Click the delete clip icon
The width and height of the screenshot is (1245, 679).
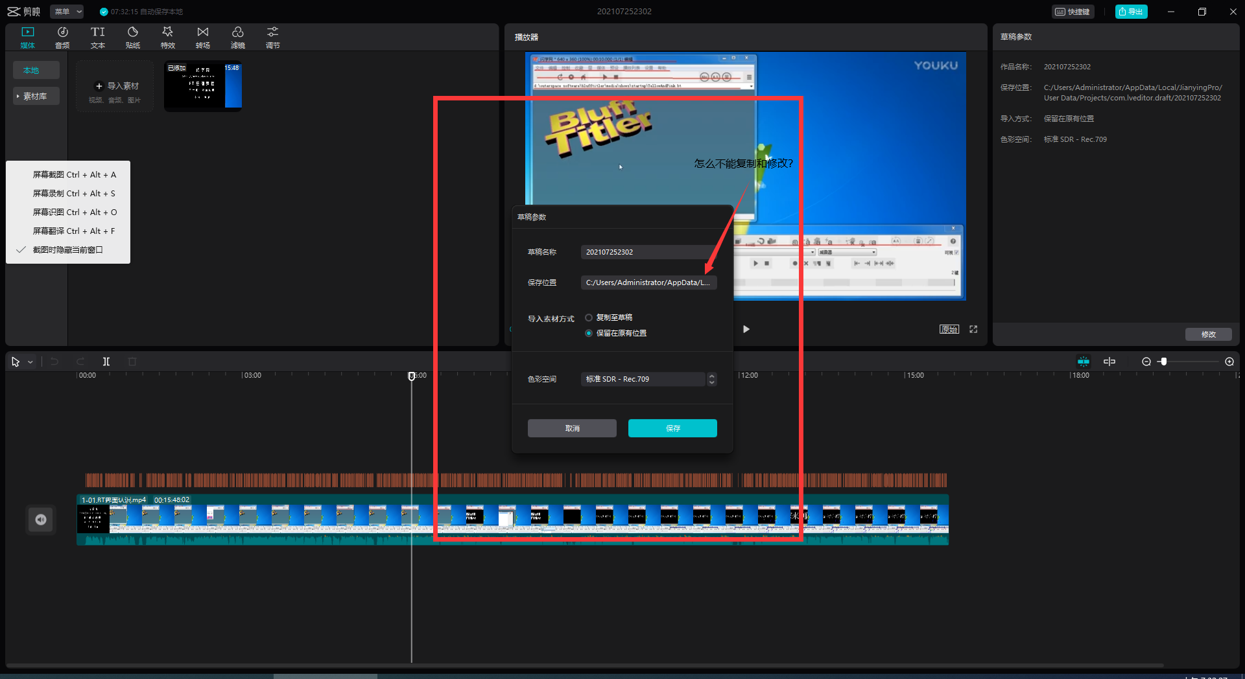pos(132,362)
